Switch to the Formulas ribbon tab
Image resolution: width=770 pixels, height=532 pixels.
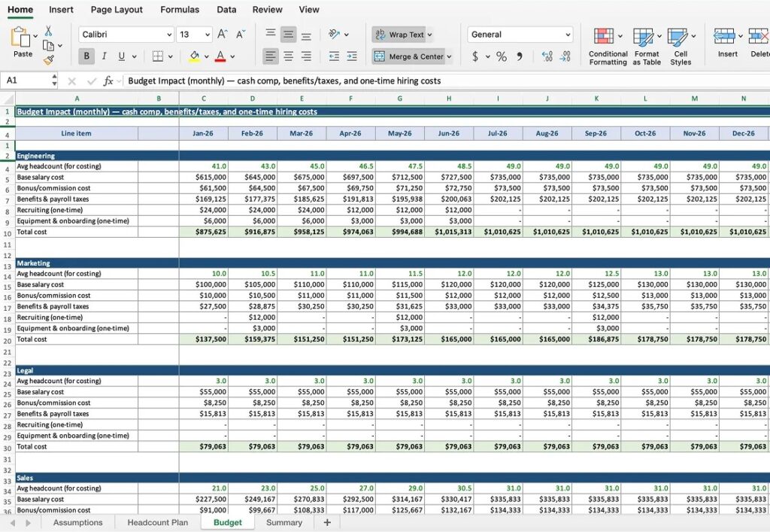click(x=180, y=10)
